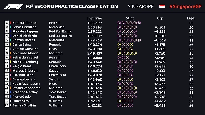Click position 20 badge beside Sergey Sirotkin
205x115 pixels.
pyautogui.click(x=7, y=105)
